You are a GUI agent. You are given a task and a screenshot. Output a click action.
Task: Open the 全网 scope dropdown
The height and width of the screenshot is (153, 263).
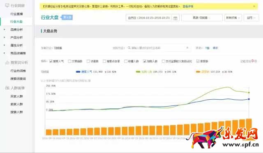251,18
